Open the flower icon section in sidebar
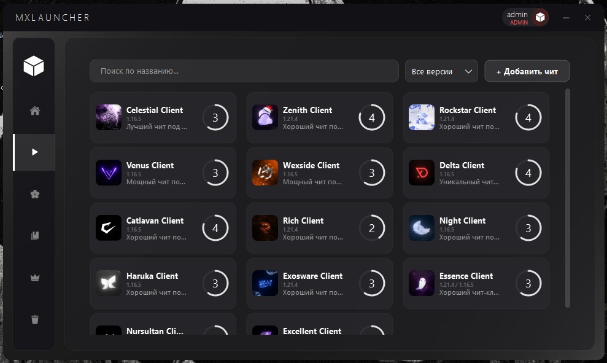Screen dimensions: 607x363 pyautogui.click(x=34, y=194)
